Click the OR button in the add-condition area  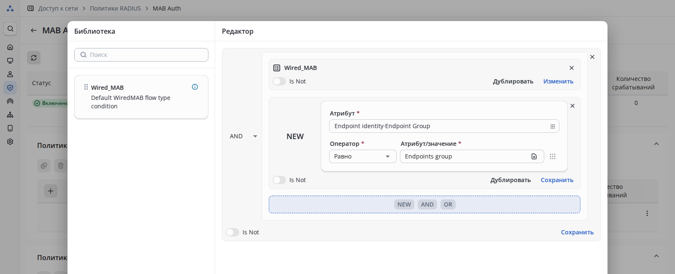click(448, 204)
